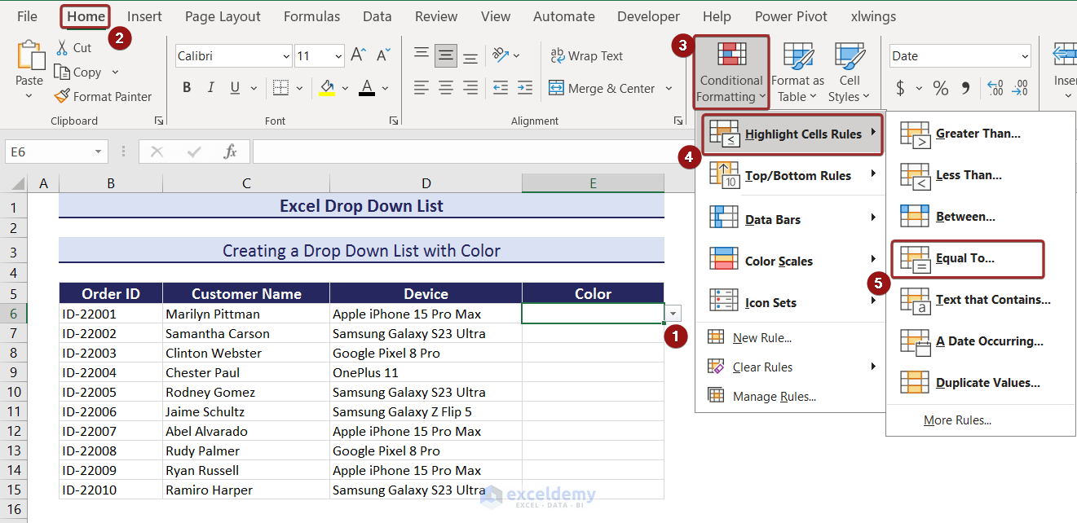
Task: Switch to the Insert tab
Action: point(144,16)
